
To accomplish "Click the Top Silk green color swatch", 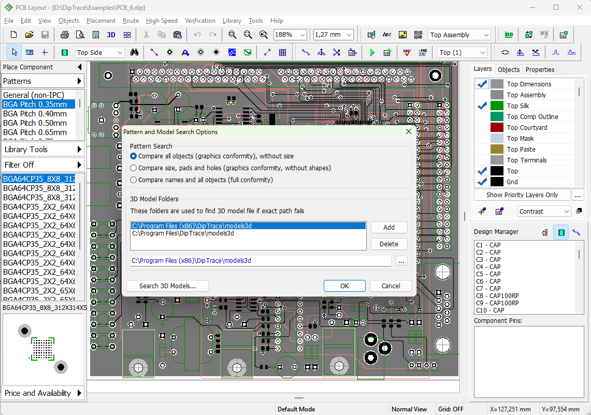I will (497, 106).
